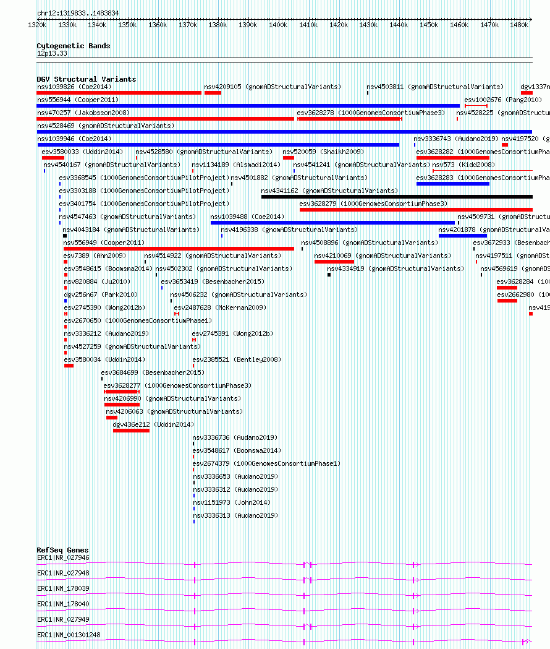The image size is (550, 649).
Task: Select the ERC1|NM_001301248 gene label
Action: pyautogui.click(x=69, y=635)
